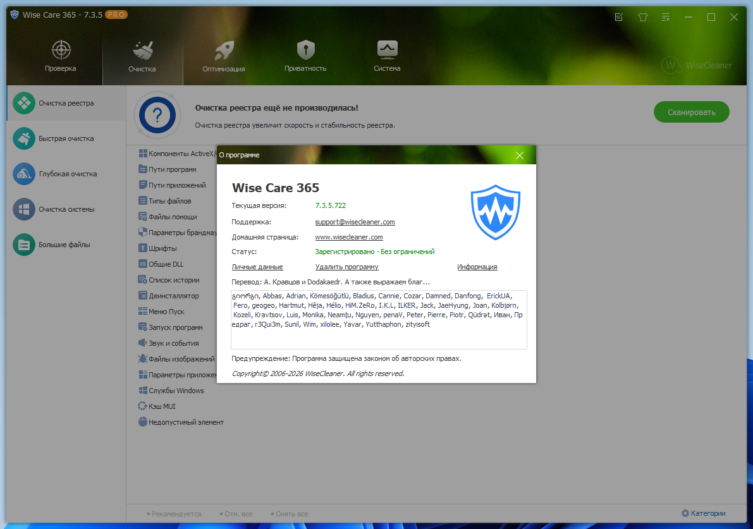The image size is (753, 529).
Task: Click the Пути программ category icon
Action: tap(143, 169)
